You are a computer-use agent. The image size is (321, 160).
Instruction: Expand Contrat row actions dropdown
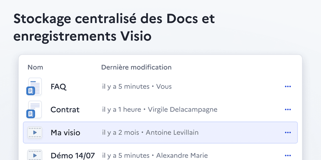point(288,109)
